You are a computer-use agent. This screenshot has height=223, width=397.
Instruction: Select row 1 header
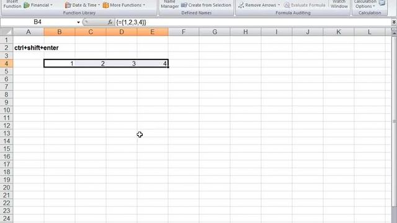tap(7, 40)
